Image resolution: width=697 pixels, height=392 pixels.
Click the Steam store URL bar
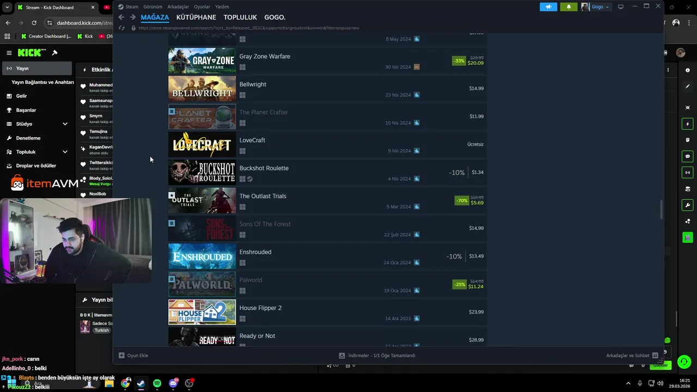(249, 28)
